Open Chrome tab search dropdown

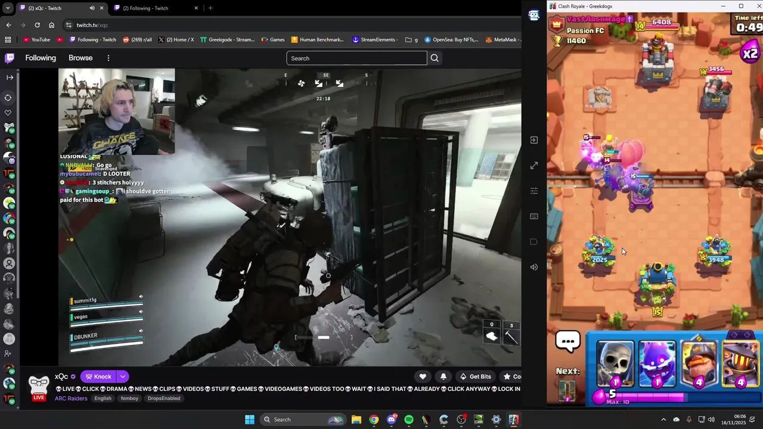pyautogui.click(x=7, y=8)
